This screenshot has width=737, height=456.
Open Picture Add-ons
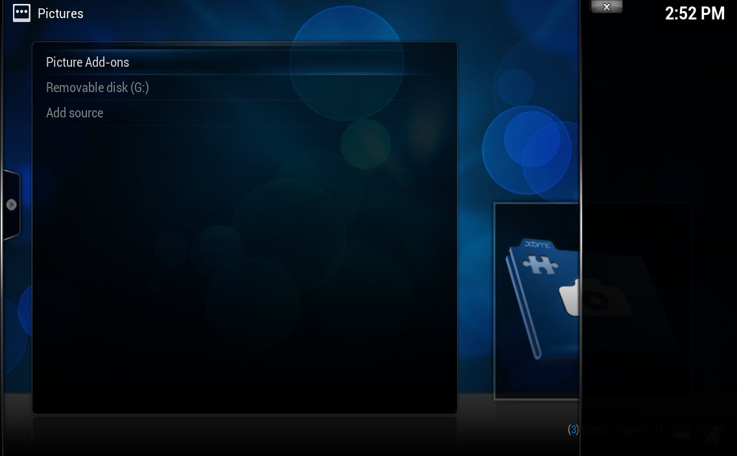coord(88,62)
